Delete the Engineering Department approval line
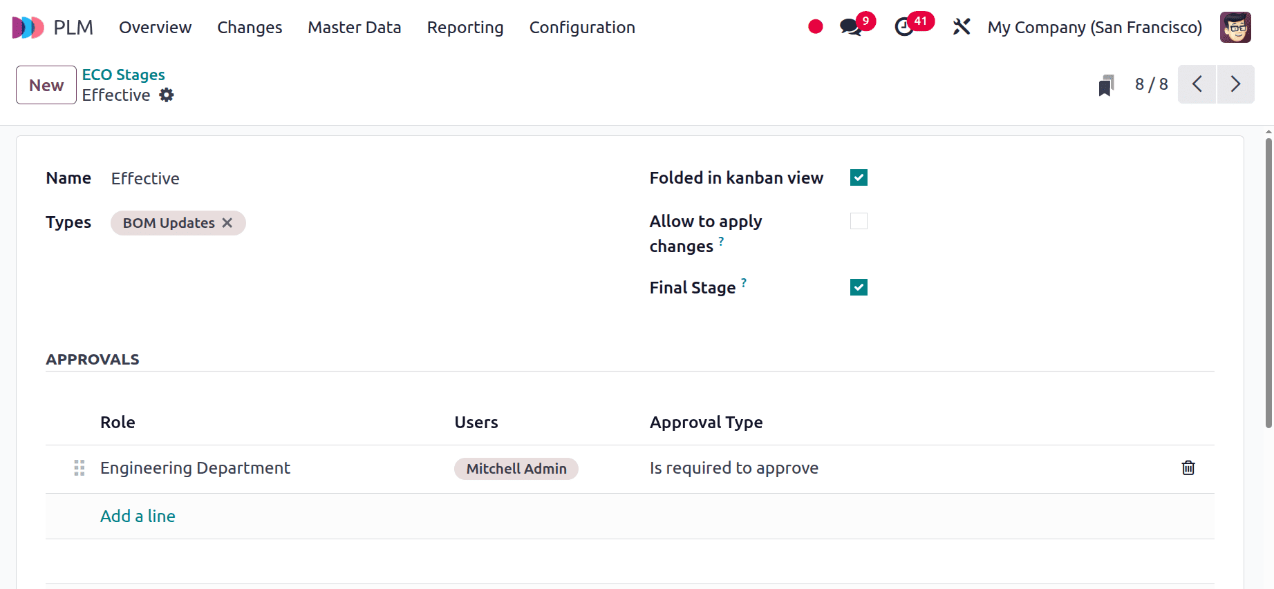1274x589 pixels. point(1188,468)
